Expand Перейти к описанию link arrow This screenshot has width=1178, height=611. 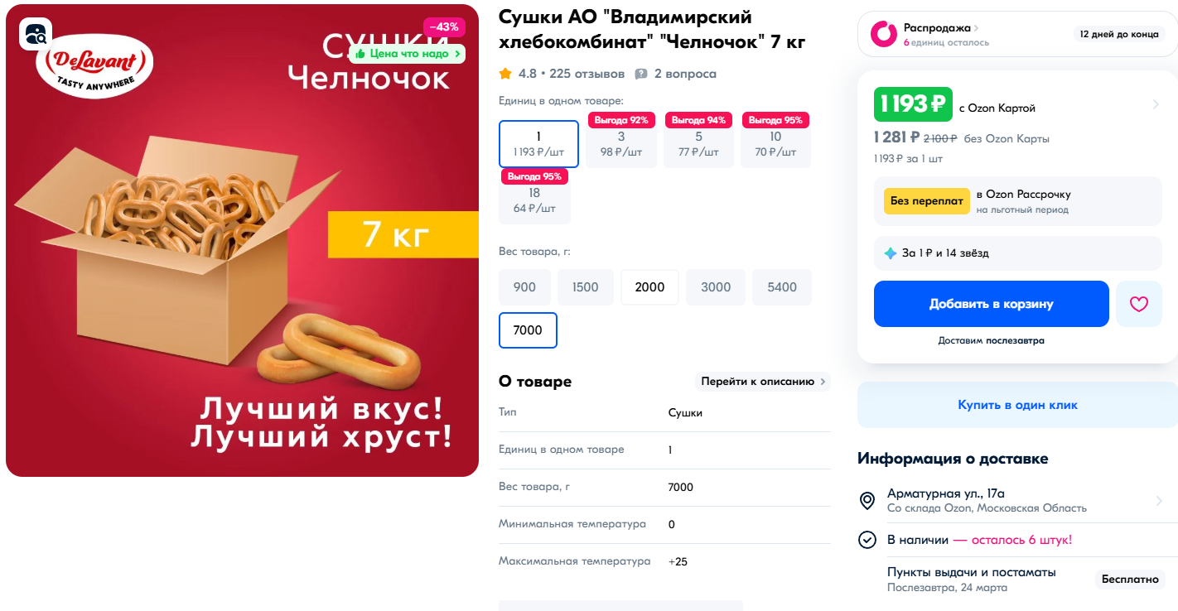823,382
